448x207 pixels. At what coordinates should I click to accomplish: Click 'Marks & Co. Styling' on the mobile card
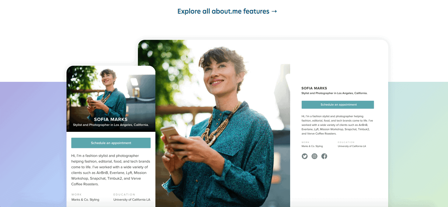[x=85, y=200]
